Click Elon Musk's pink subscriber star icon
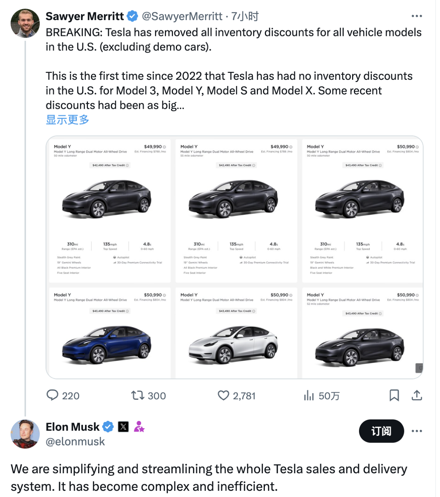This screenshot has width=440, height=497. (x=139, y=427)
